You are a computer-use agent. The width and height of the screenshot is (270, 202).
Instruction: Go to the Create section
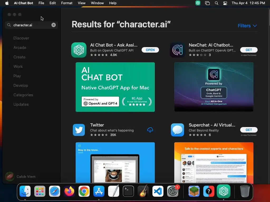[x=19, y=57]
